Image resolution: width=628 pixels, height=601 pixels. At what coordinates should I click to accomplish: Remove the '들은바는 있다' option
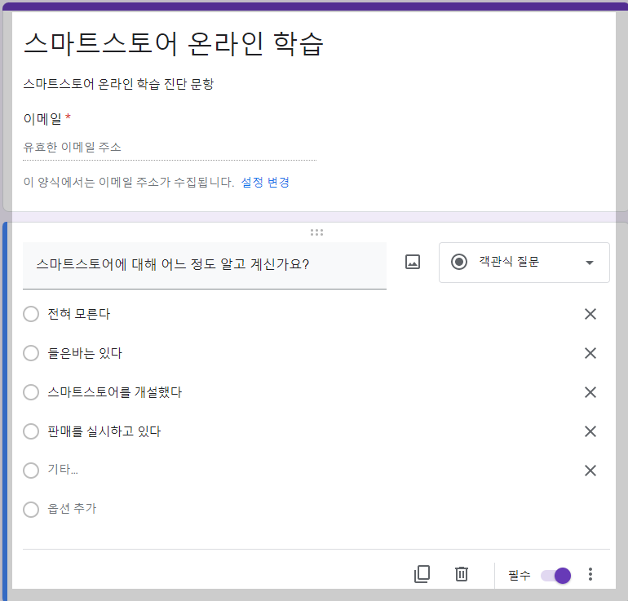pyautogui.click(x=590, y=353)
